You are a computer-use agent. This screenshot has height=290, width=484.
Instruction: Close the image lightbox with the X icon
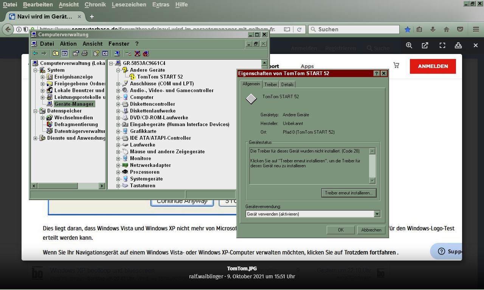pyautogui.click(x=476, y=45)
